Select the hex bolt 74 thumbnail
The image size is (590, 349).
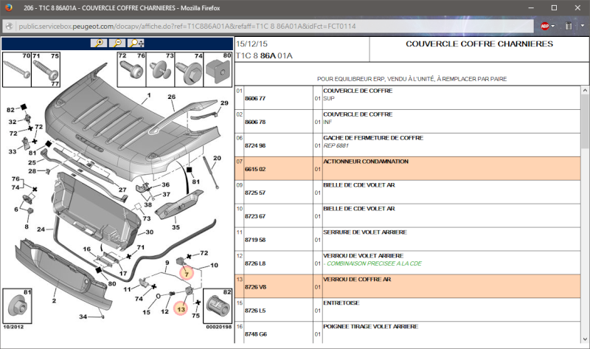tap(190, 69)
